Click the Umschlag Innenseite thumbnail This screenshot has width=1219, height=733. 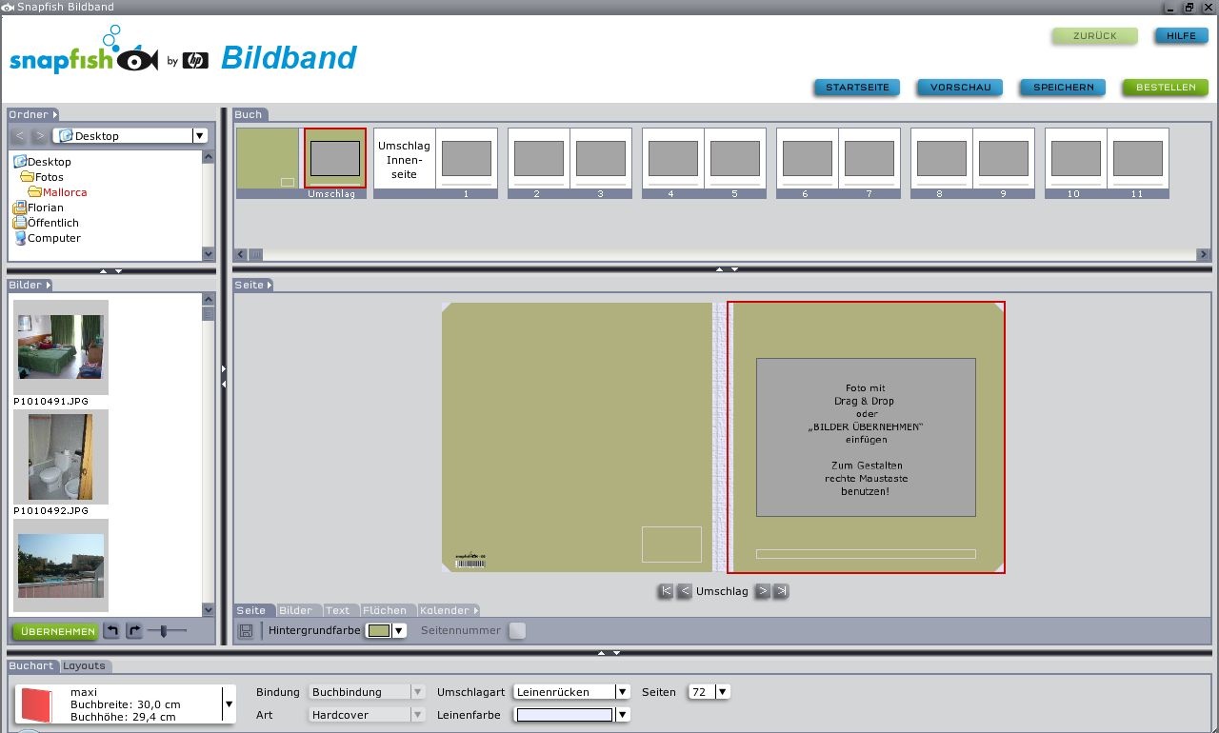(x=405, y=159)
